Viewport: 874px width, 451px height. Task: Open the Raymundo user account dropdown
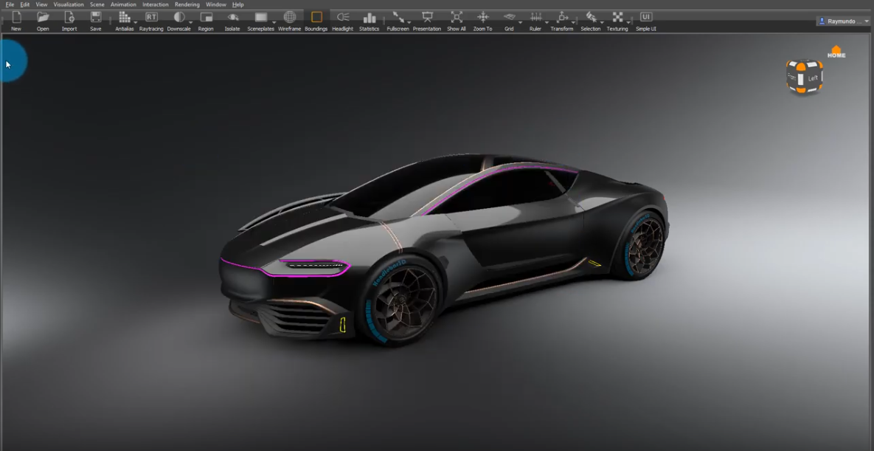pyautogui.click(x=844, y=21)
